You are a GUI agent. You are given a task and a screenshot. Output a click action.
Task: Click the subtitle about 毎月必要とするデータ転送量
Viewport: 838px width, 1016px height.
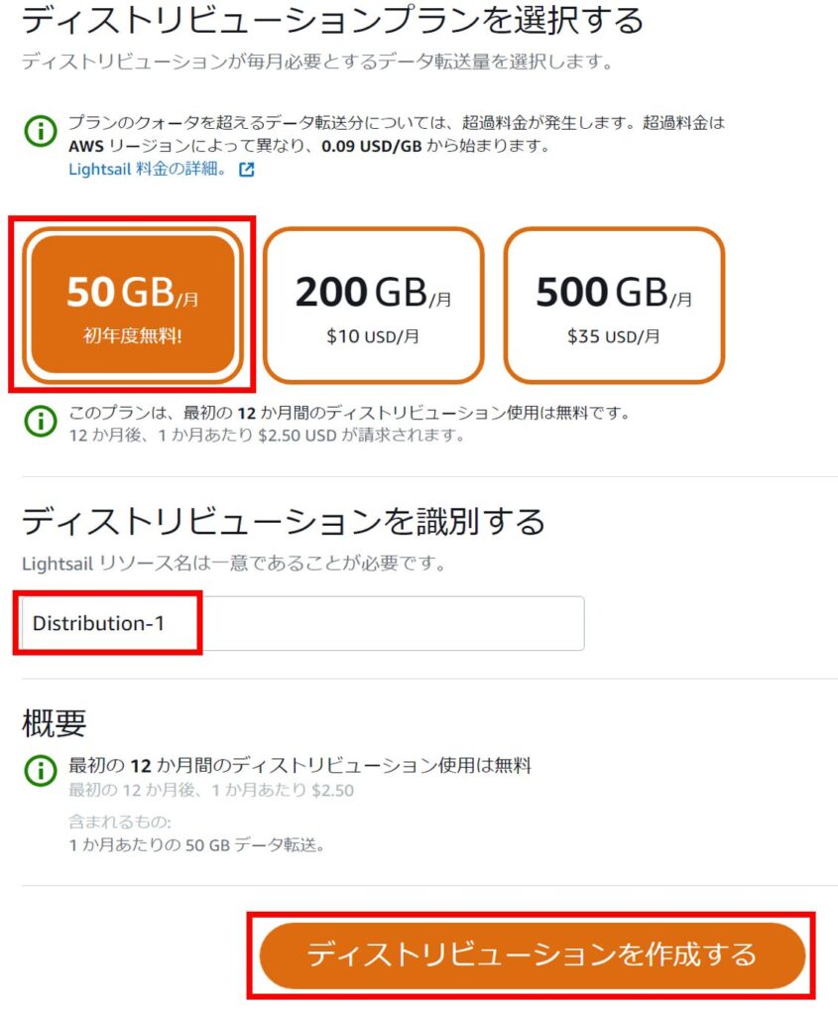316,62
